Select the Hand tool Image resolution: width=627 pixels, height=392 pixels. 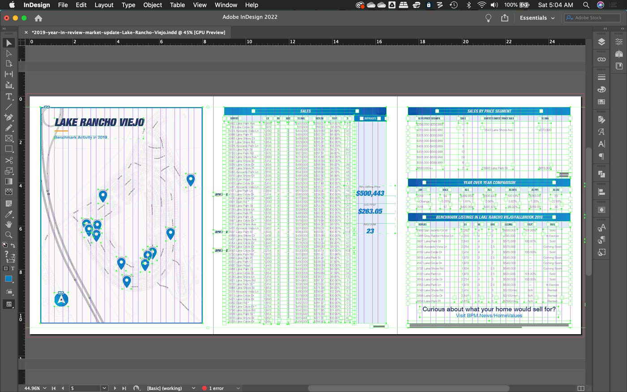[9, 224]
